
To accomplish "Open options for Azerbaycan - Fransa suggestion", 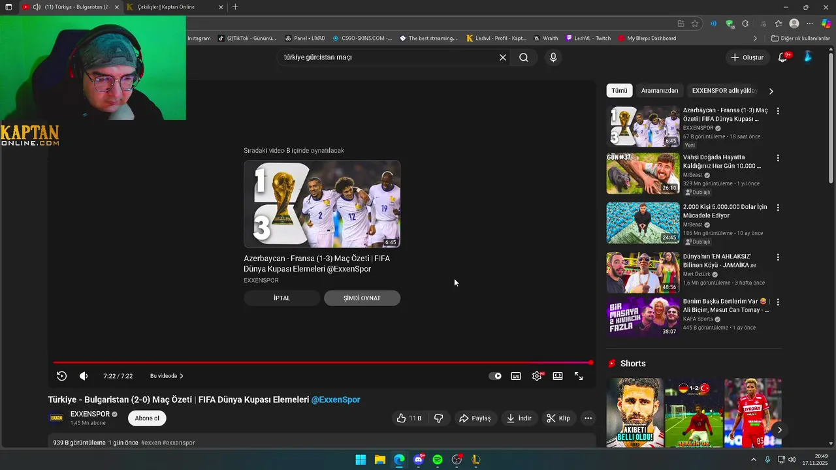I will tap(777, 111).
